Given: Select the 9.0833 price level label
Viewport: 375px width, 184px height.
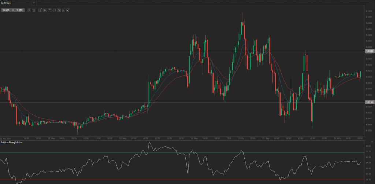Looking at the screenshot, I should pyautogui.click(x=369, y=51).
